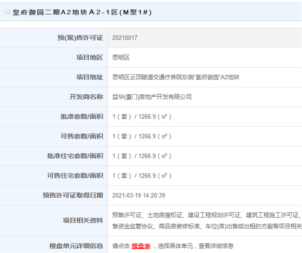Click the text 选择具体单元，查看详细信息
Image resolution: width=302 pixels, height=253 pixels.
[196, 246]
